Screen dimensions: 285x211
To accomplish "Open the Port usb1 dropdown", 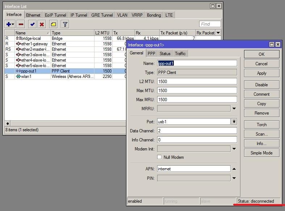I will click(234, 122).
